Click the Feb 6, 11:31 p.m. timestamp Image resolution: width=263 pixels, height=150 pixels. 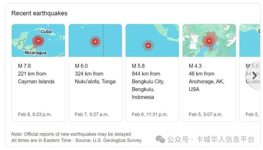click(x=150, y=114)
